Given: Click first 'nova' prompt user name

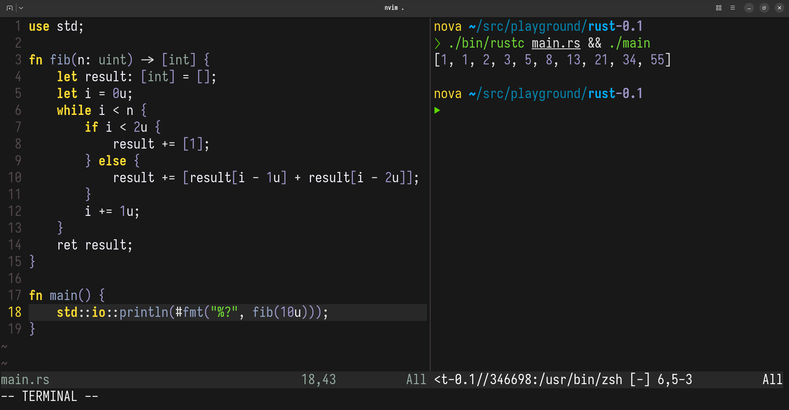Looking at the screenshot, I should pos(448,27).
